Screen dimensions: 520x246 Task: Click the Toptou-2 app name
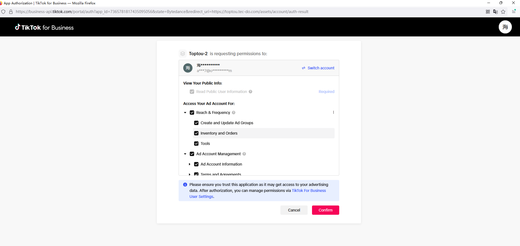tap(198, 54)
